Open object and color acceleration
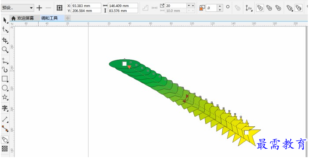This screenshot has height=158, width=310. pos(290,8)
